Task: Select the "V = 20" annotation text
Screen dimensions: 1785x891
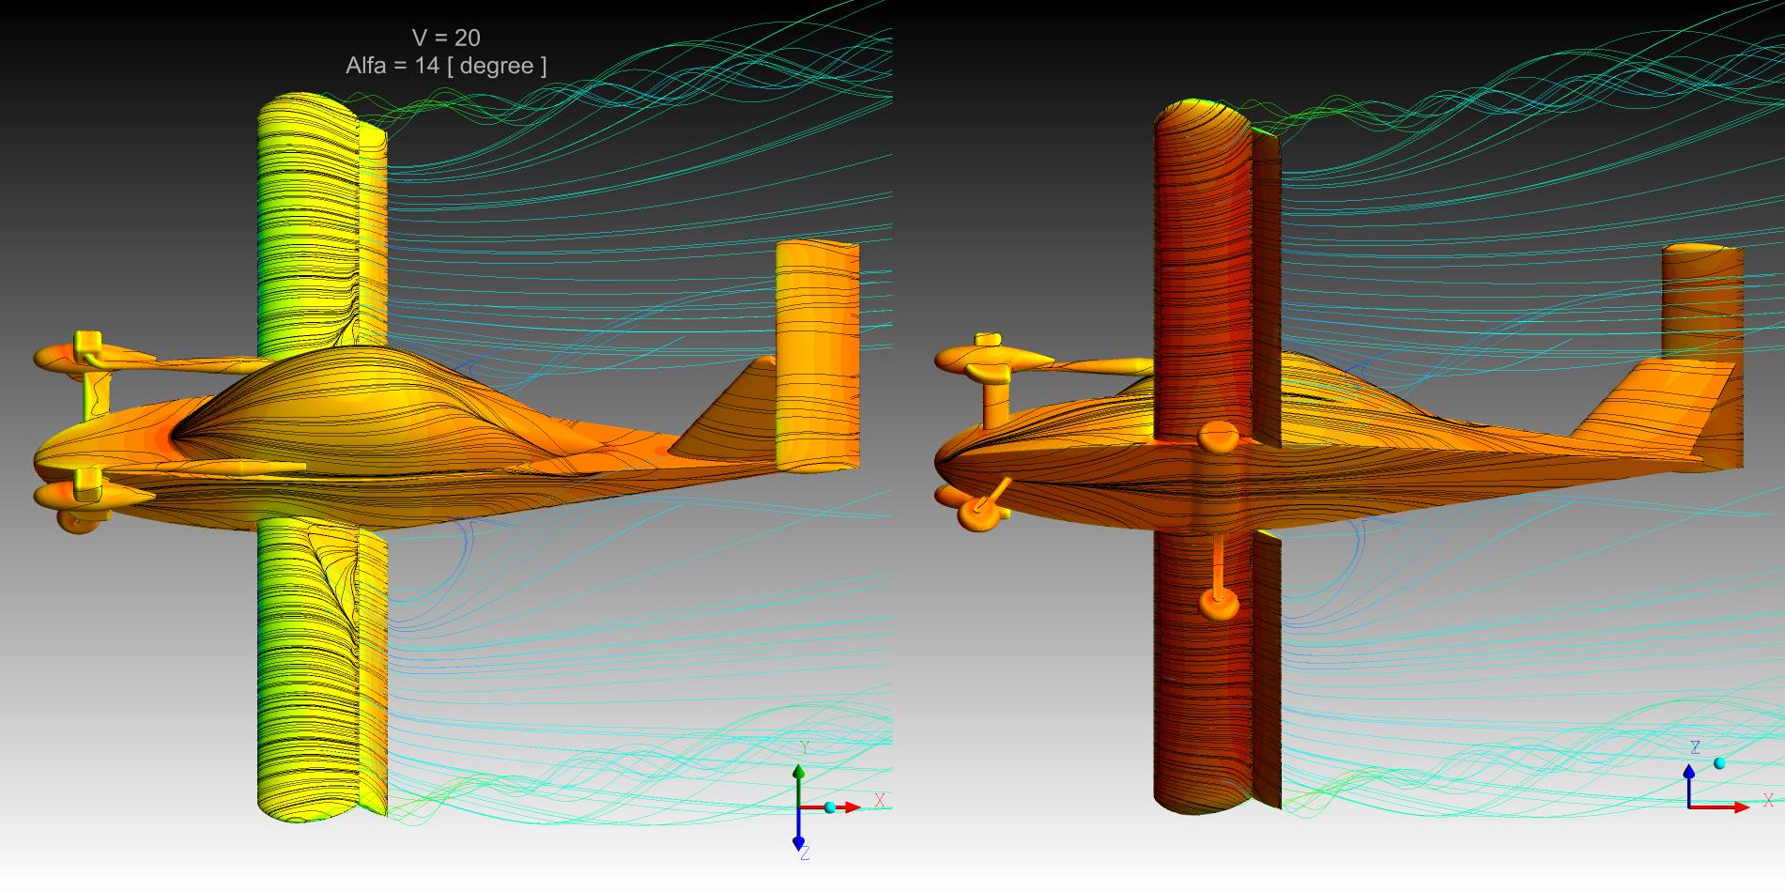Action: (x=446, y=38)
